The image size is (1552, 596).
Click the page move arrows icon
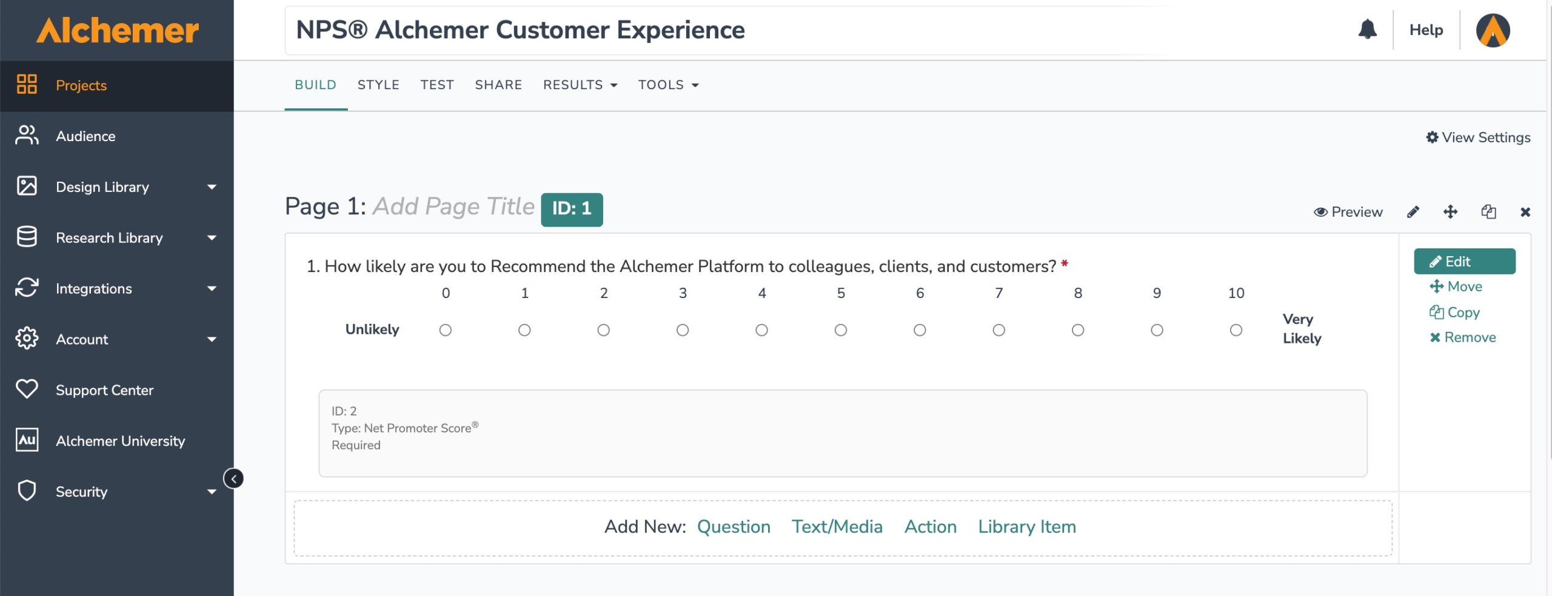click(x=1450, y=212)
